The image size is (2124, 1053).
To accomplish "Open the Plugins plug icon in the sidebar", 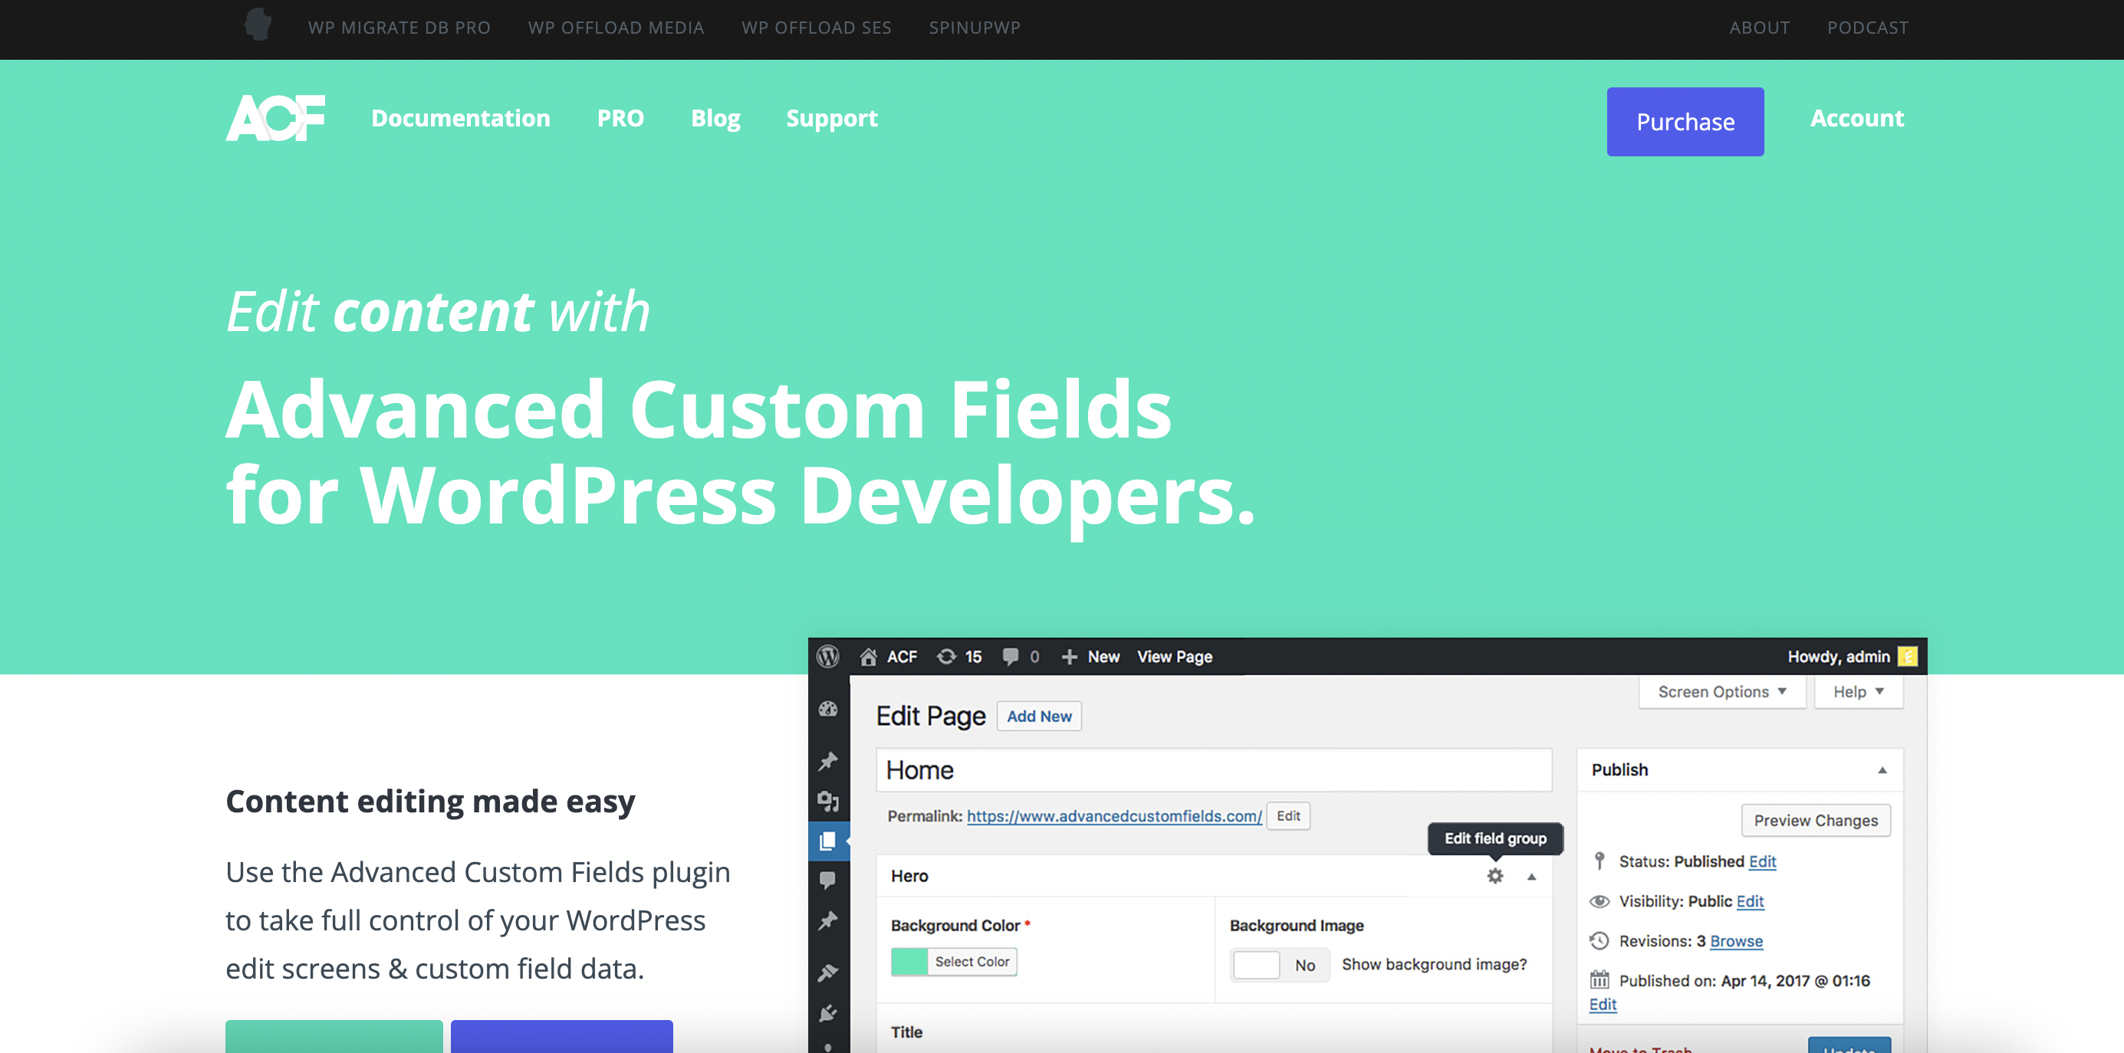I will tap(828, 1012).
